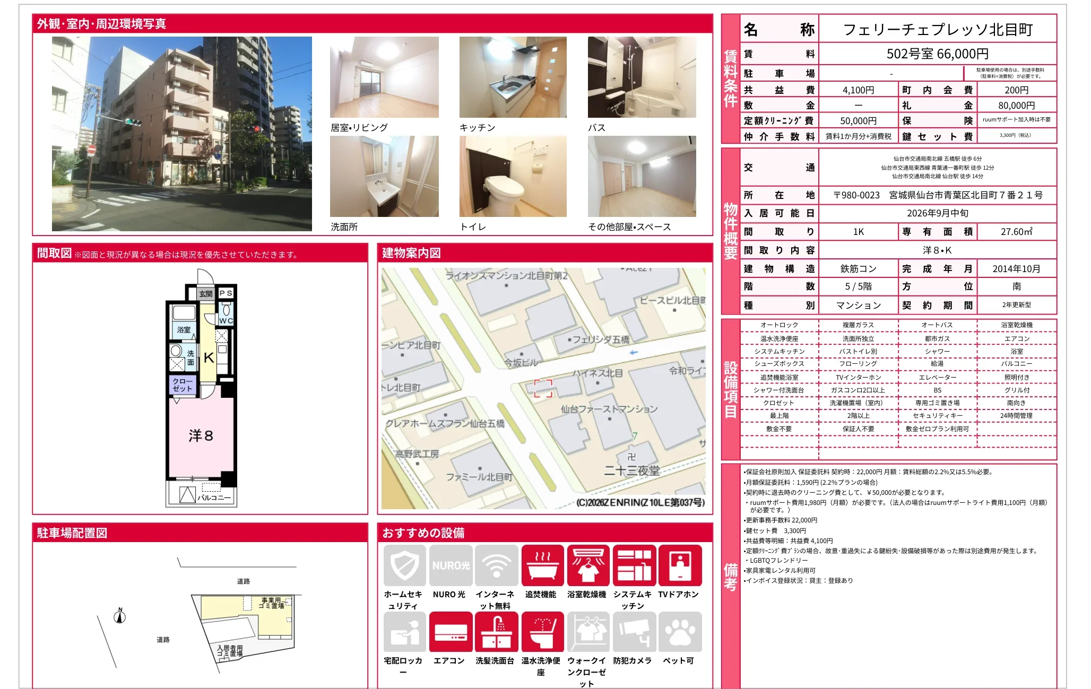This screenshot has width=1091, height=689.
Task: Select the 防犯カメラ security camera icon
Action: point(635,632)
